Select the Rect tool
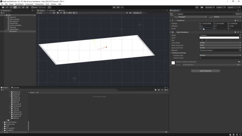Viewport: 242px width, 136px height. (x=19, y=7)
